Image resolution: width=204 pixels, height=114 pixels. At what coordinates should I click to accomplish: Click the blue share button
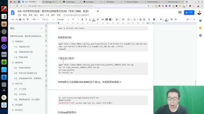(189, 13)
